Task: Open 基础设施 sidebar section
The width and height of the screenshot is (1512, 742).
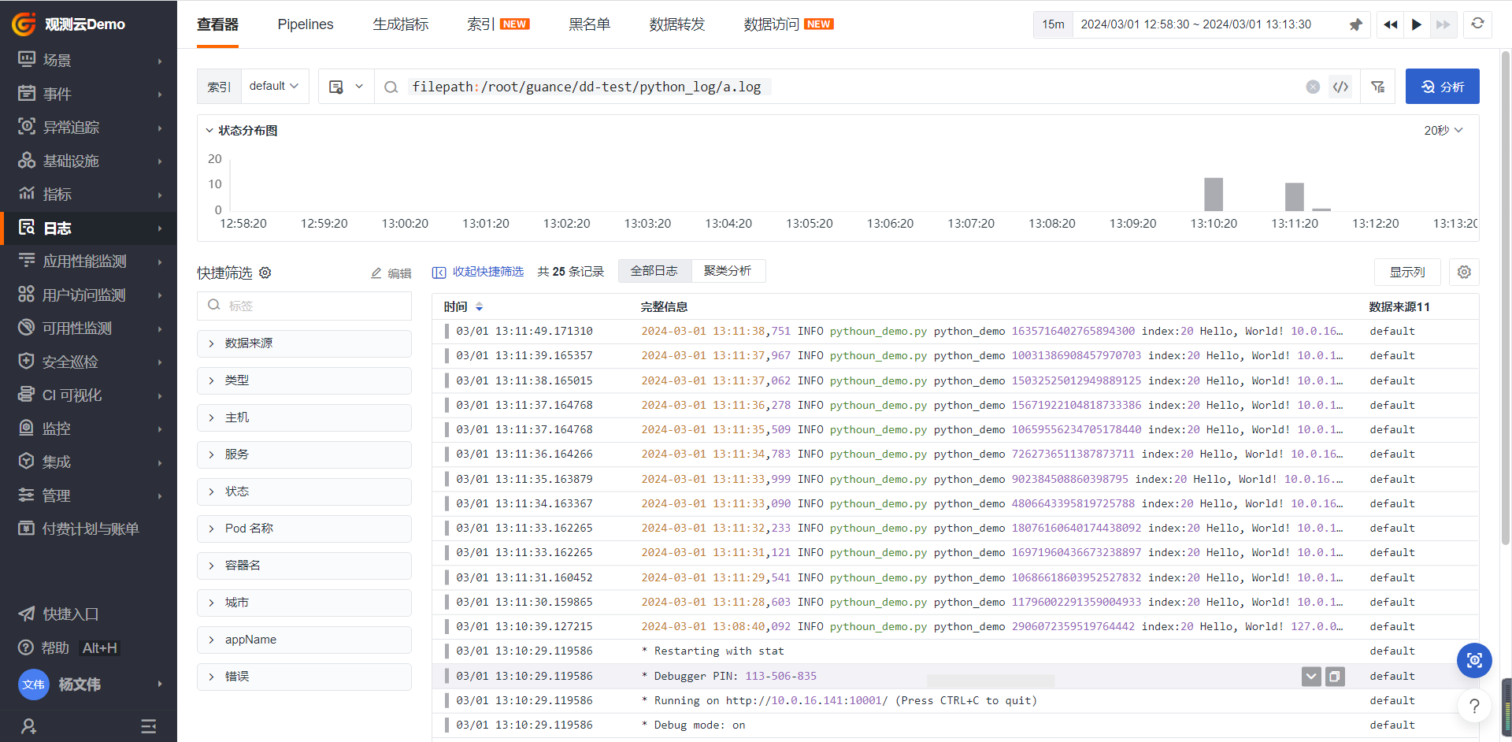Action: 88,161
